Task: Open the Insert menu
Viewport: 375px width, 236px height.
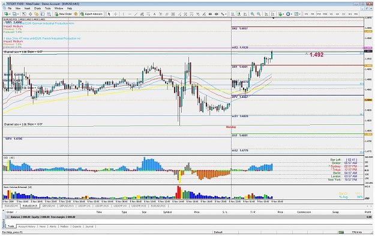Action: [27, 8]
